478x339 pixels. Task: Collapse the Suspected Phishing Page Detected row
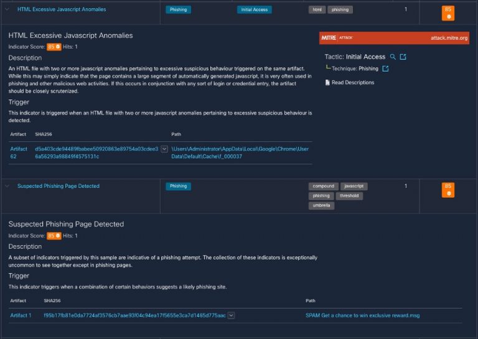point(7,186)
